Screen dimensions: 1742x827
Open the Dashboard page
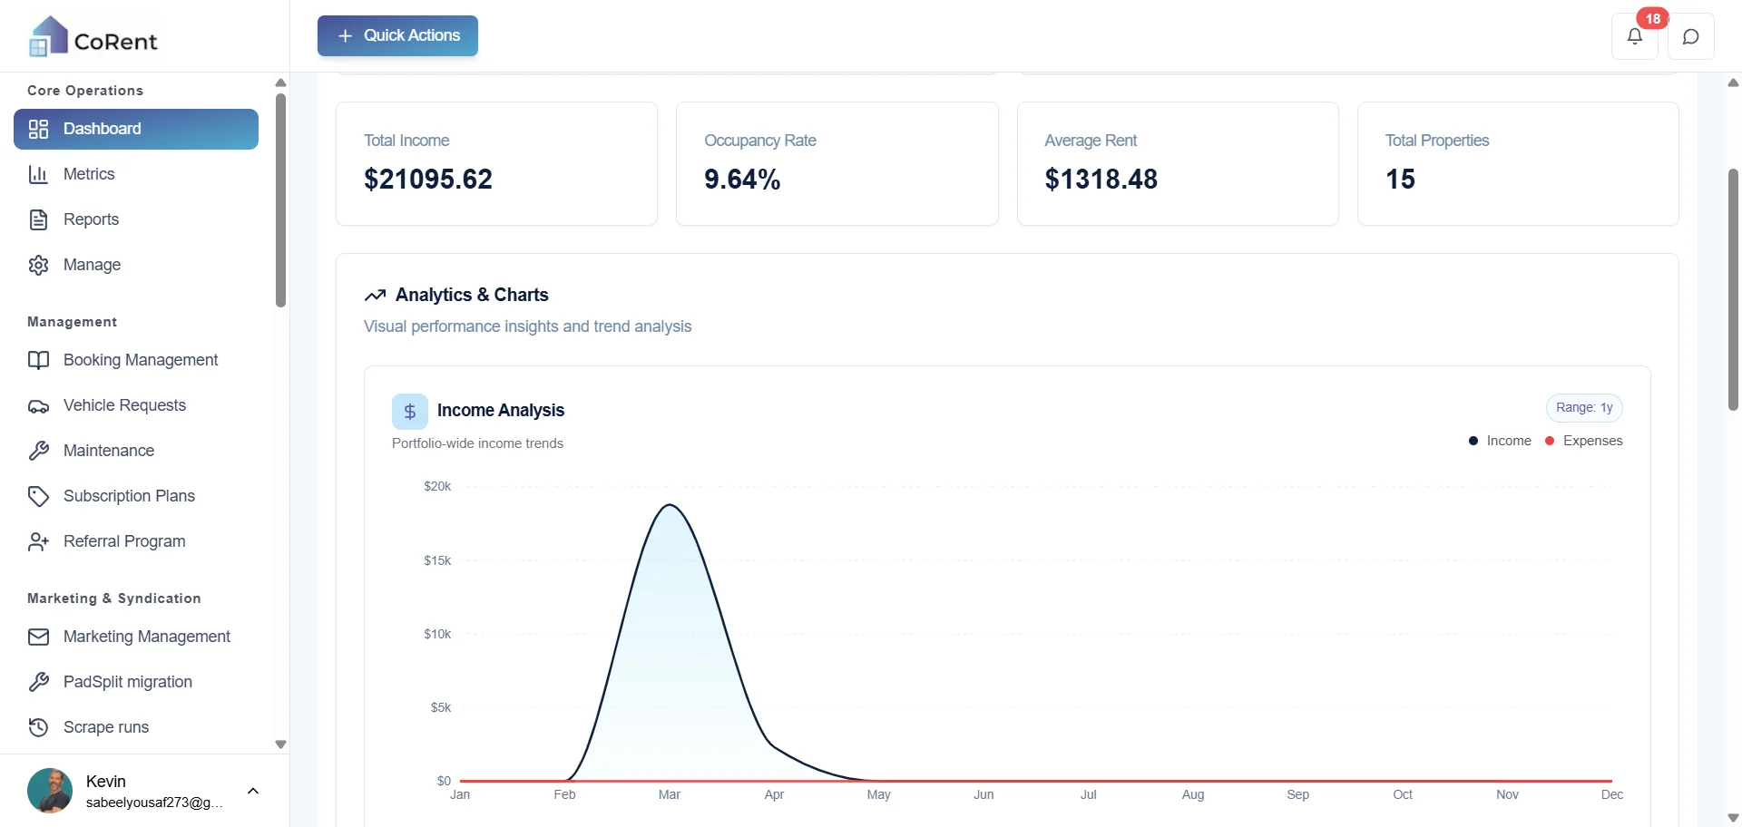(136, 129)
